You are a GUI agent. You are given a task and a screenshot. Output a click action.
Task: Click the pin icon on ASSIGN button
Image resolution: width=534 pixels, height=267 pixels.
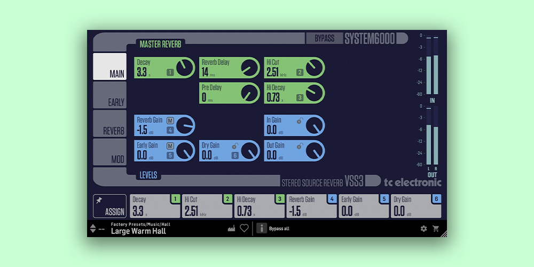99,201
